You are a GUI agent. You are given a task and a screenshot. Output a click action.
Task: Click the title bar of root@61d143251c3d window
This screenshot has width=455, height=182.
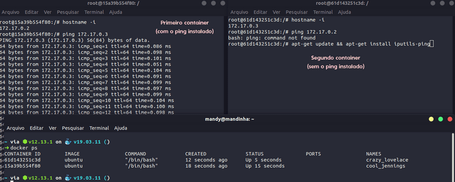(x=342, y=3)
